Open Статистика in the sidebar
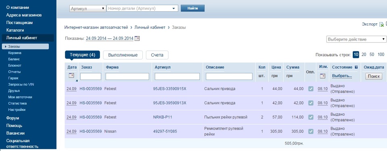Viewport: 387px width, 151px height. 17,103
